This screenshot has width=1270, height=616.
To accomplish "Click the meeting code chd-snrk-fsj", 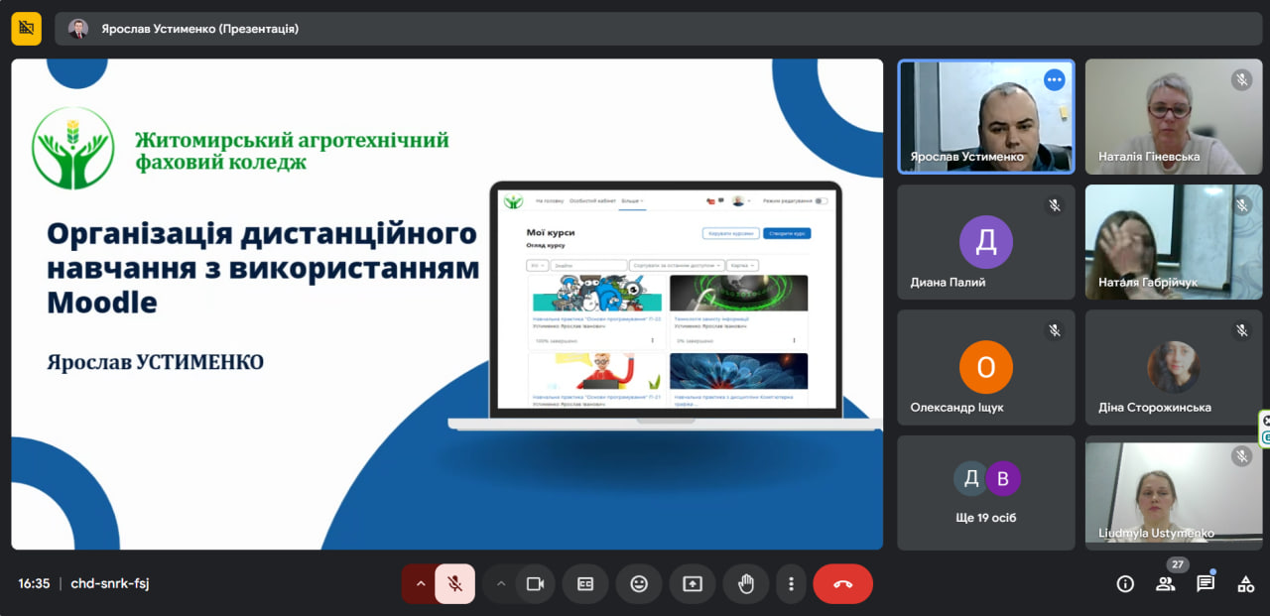I will point(110,583).
